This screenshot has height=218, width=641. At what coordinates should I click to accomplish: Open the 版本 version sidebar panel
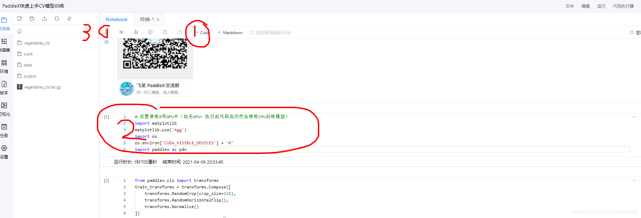pyautogui.click(x=4, y=88)
